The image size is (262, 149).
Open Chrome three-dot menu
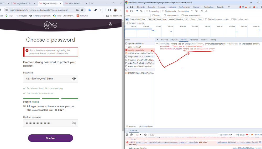pos(121,10)
